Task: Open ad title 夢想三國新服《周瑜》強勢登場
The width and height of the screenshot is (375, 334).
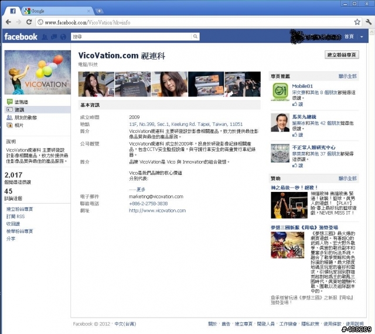Action: coord(304,228)
